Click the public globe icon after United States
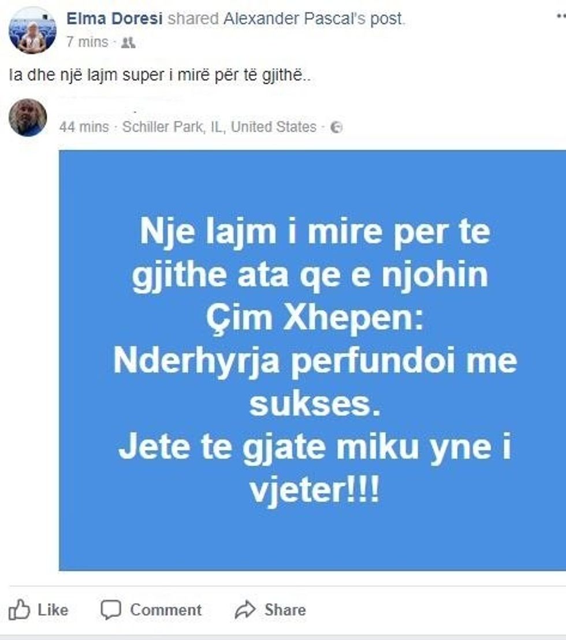 pyautogui.click(x=336, y=128)
